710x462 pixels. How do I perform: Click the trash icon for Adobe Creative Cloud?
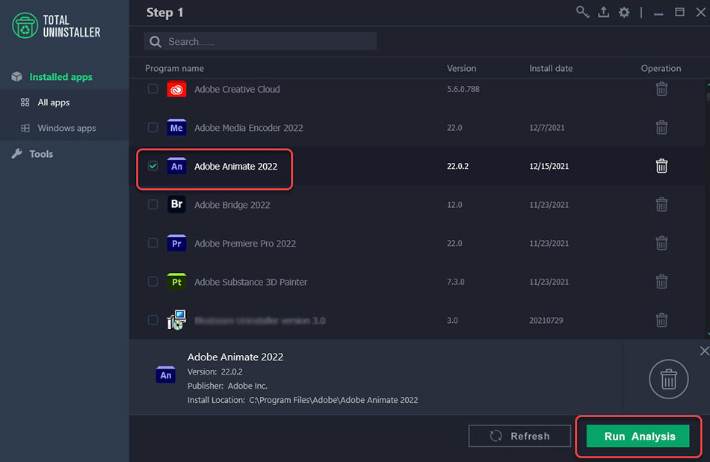(661, 89)
